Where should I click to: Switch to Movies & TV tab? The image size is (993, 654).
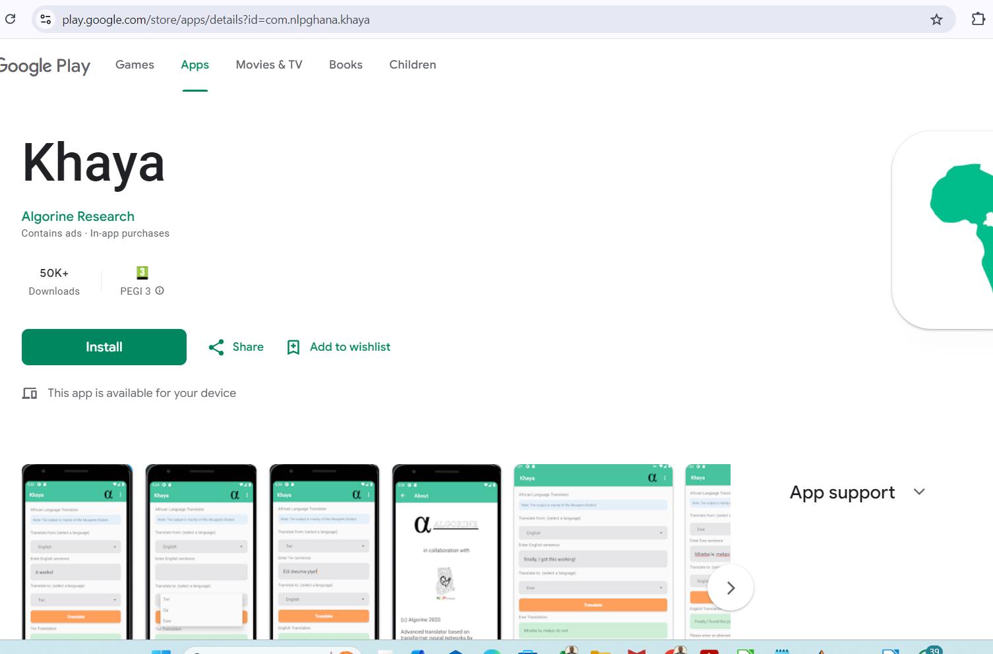pyautogui.click(x=269, y=65)
